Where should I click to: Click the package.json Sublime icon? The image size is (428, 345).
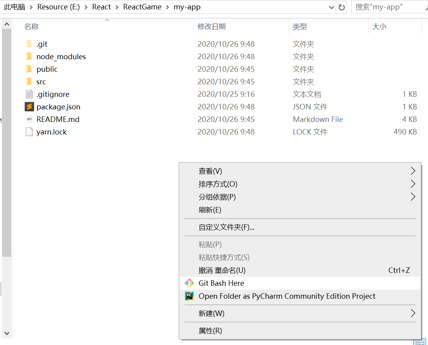[29, 107]
